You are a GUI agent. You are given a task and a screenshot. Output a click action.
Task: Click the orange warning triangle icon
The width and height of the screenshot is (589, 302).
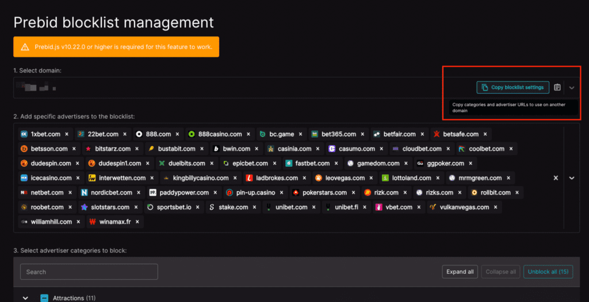[25, 47]
